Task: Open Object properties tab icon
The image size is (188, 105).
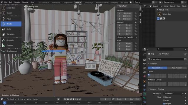Action: tap(145, 81)
